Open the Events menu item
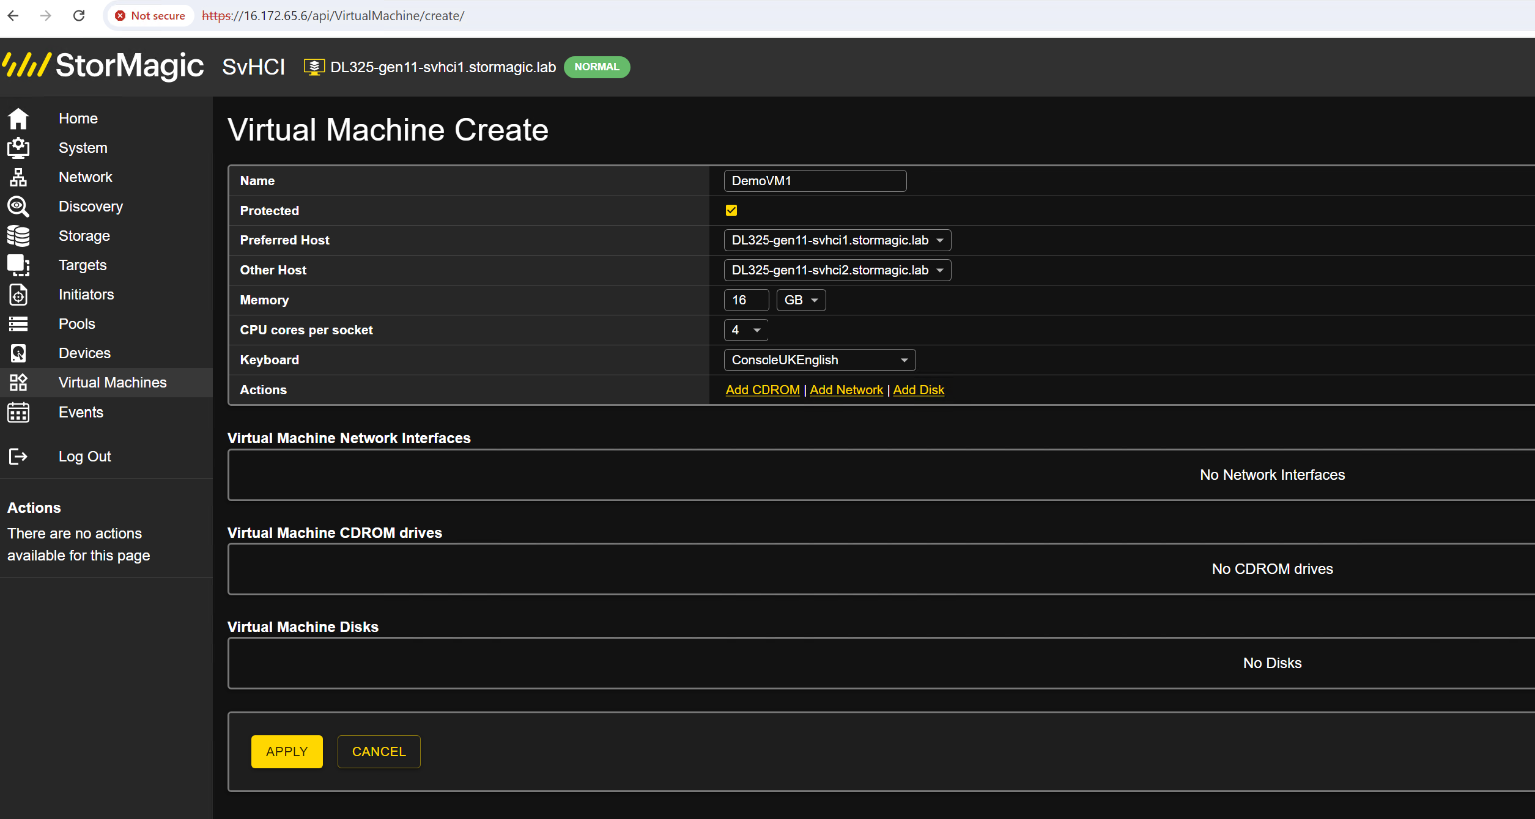Screen dimensions: 1535x819 [x=81, y=413]
